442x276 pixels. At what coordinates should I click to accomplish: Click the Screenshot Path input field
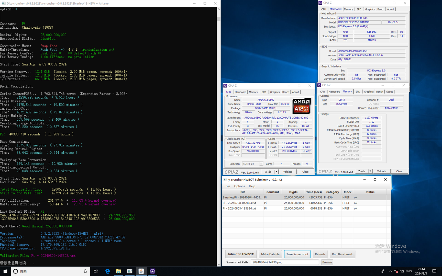(285, 262)
